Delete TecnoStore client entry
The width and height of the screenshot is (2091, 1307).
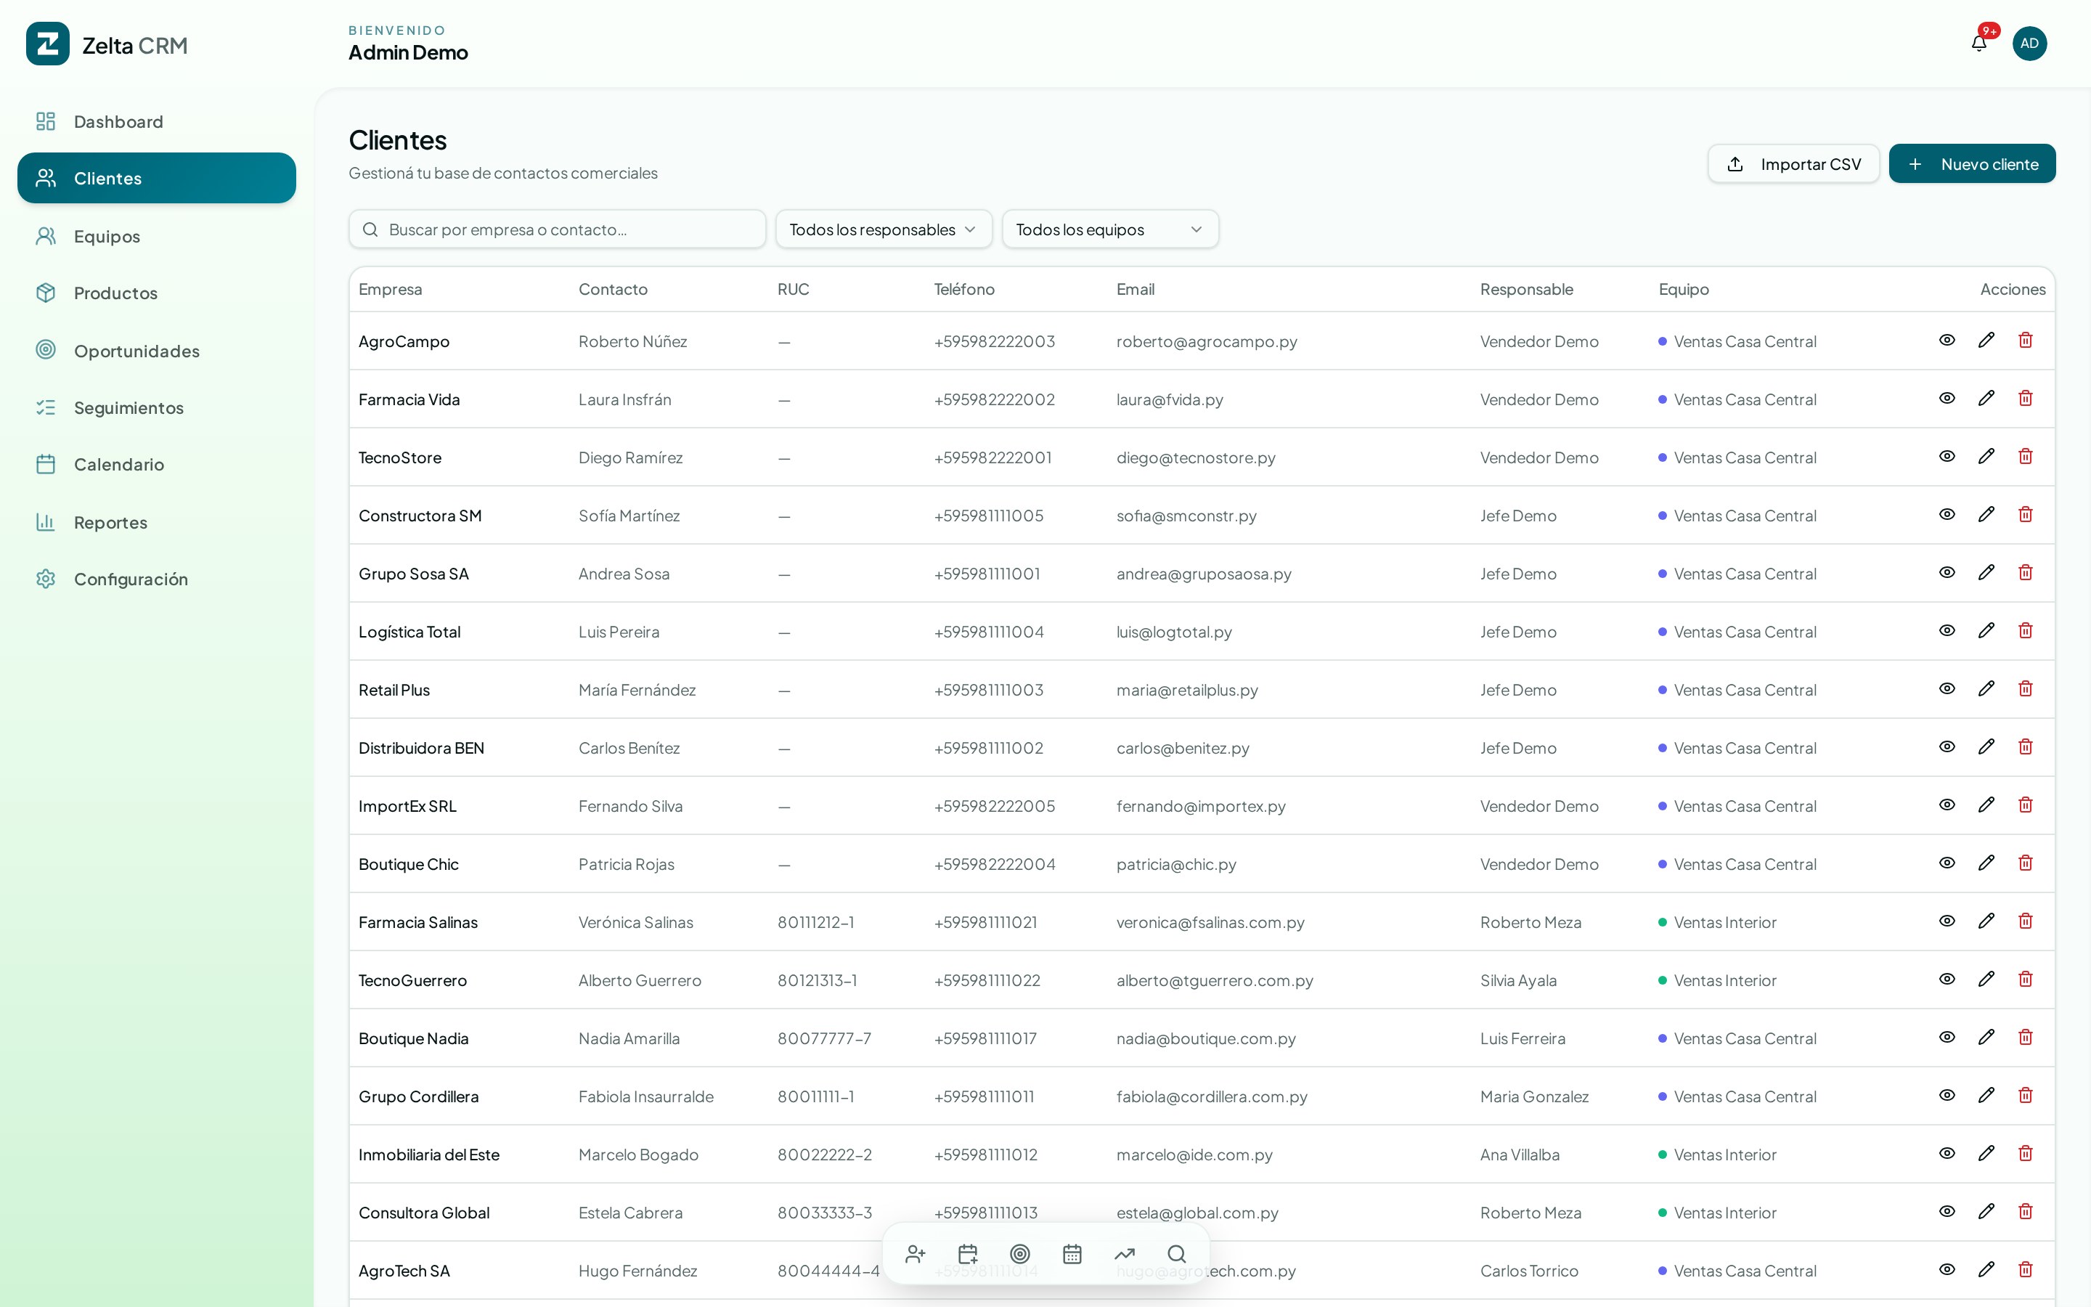[2026, 457]
